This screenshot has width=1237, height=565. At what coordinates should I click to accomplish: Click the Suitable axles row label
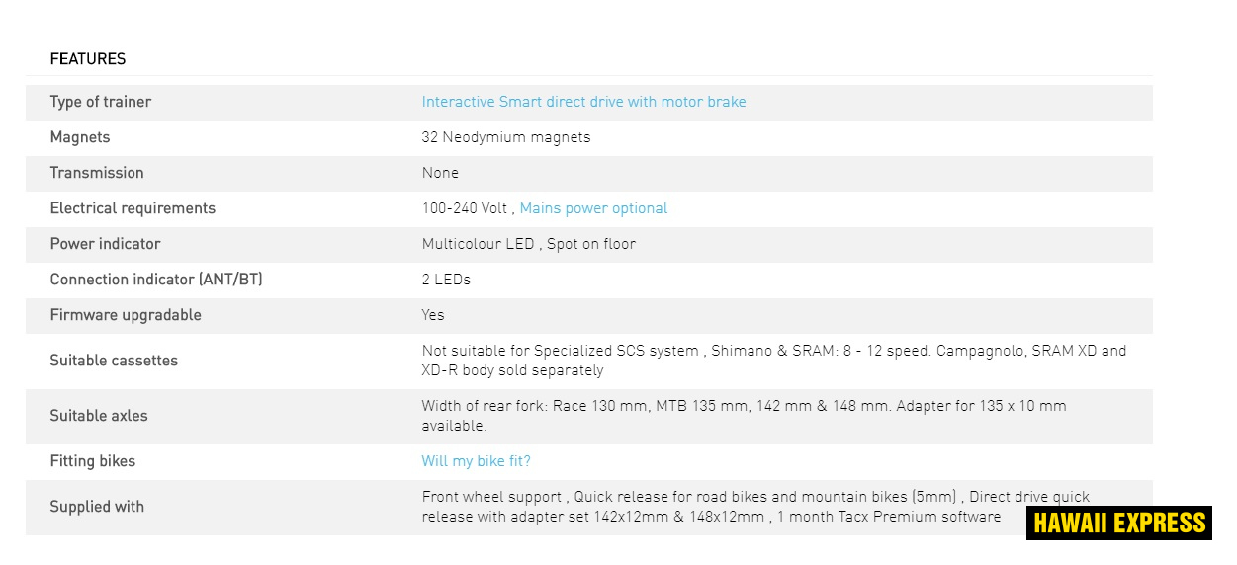99,416
